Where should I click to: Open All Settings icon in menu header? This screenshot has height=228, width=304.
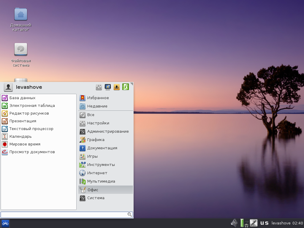[99, 87]
